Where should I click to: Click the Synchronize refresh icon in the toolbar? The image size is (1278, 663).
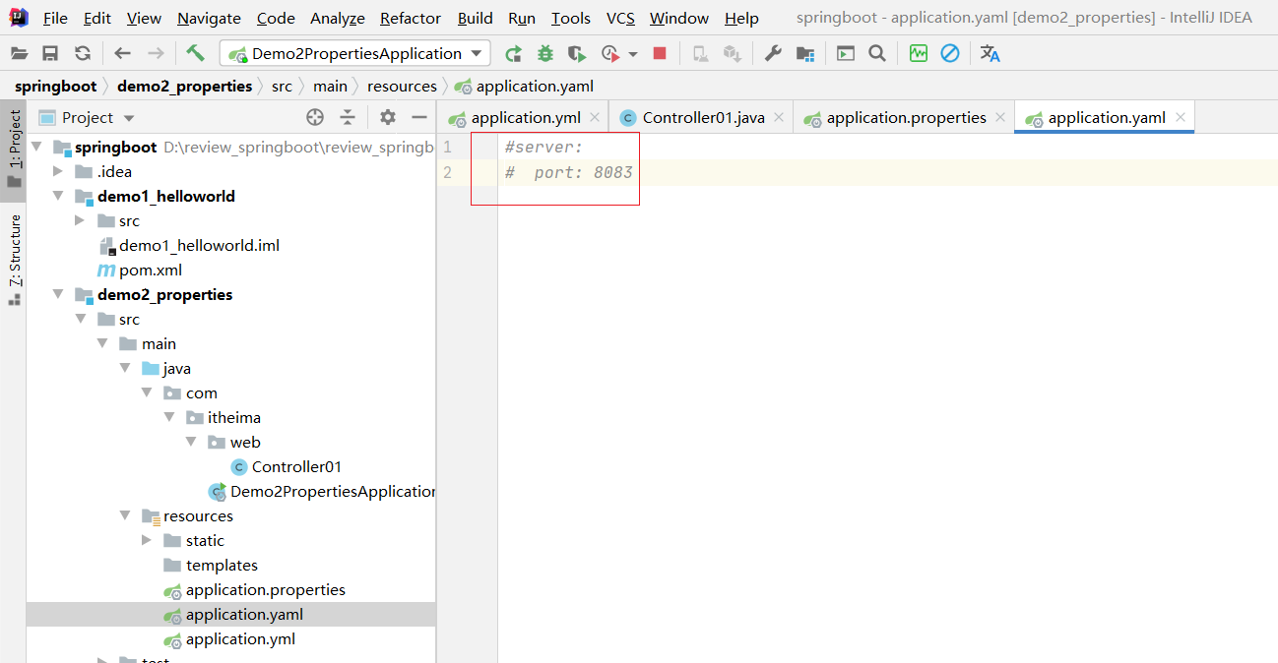click(83, 53)
